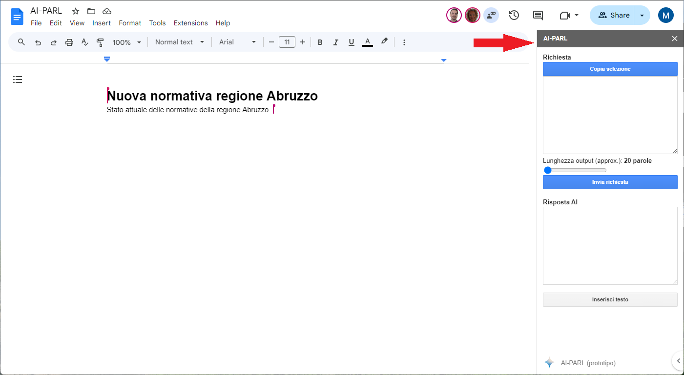This screenshot has height=375, width=684.
Task: Open the comments history icon
Action: coord(538,15)
